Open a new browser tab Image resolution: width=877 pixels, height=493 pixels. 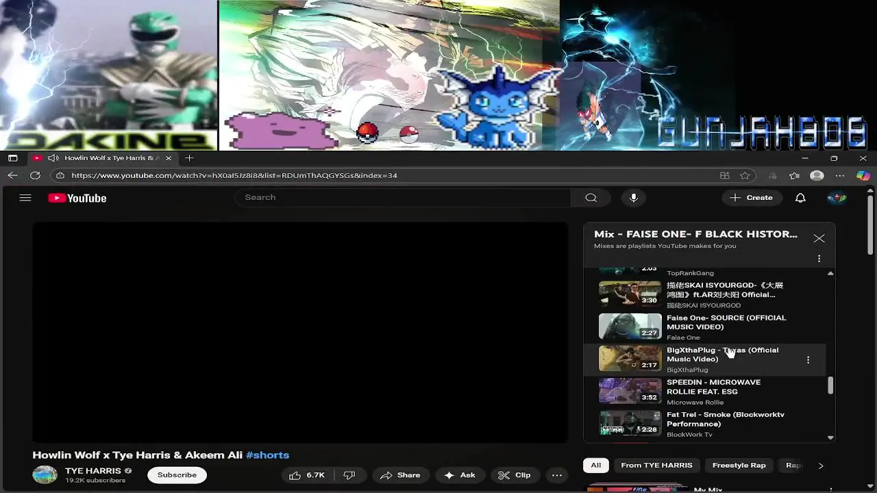point(189,158)
